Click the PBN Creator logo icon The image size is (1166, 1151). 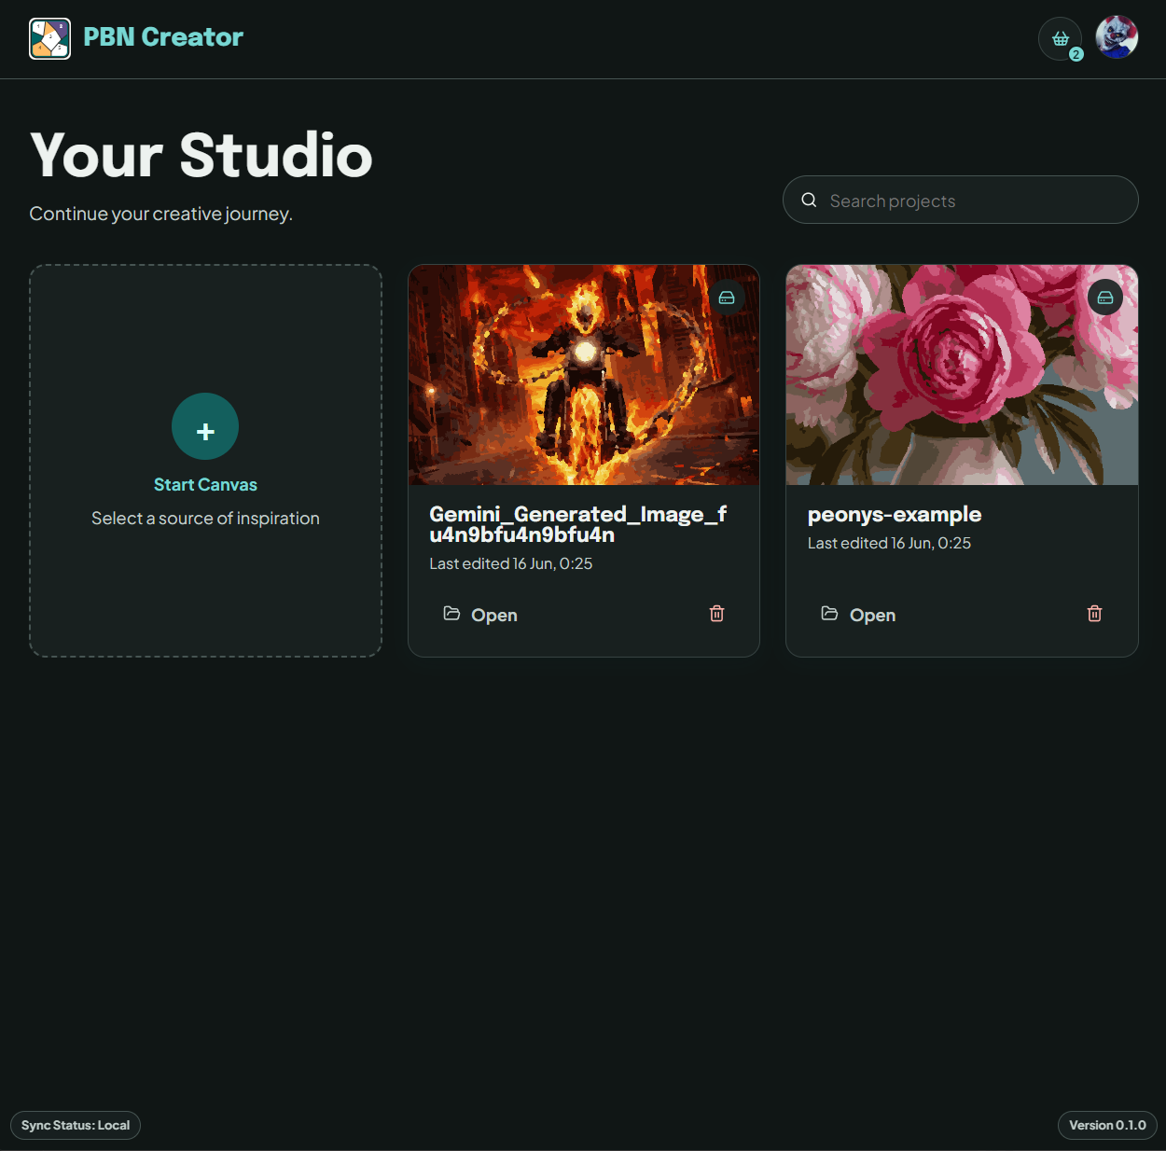tap(49, 38)
